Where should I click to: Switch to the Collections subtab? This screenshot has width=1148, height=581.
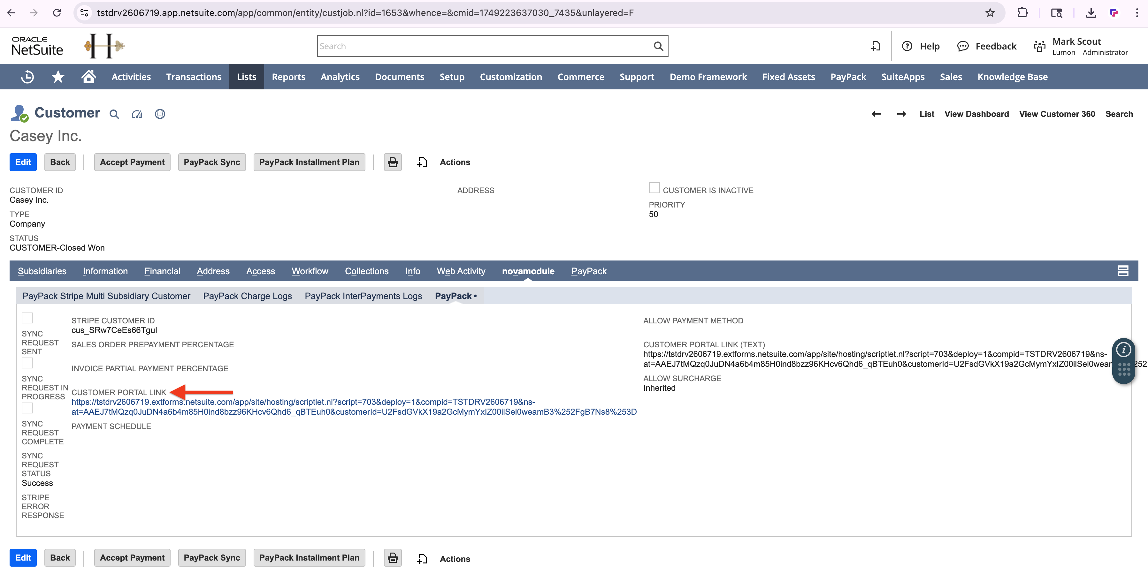pyautogui.click(x=366, y=271)
